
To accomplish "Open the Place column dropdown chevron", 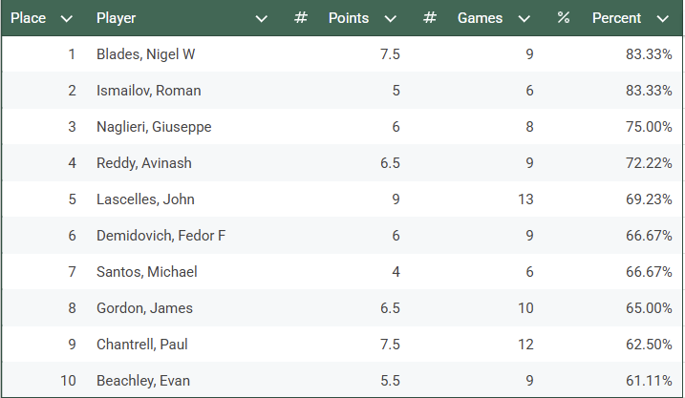I will [66, 18].
